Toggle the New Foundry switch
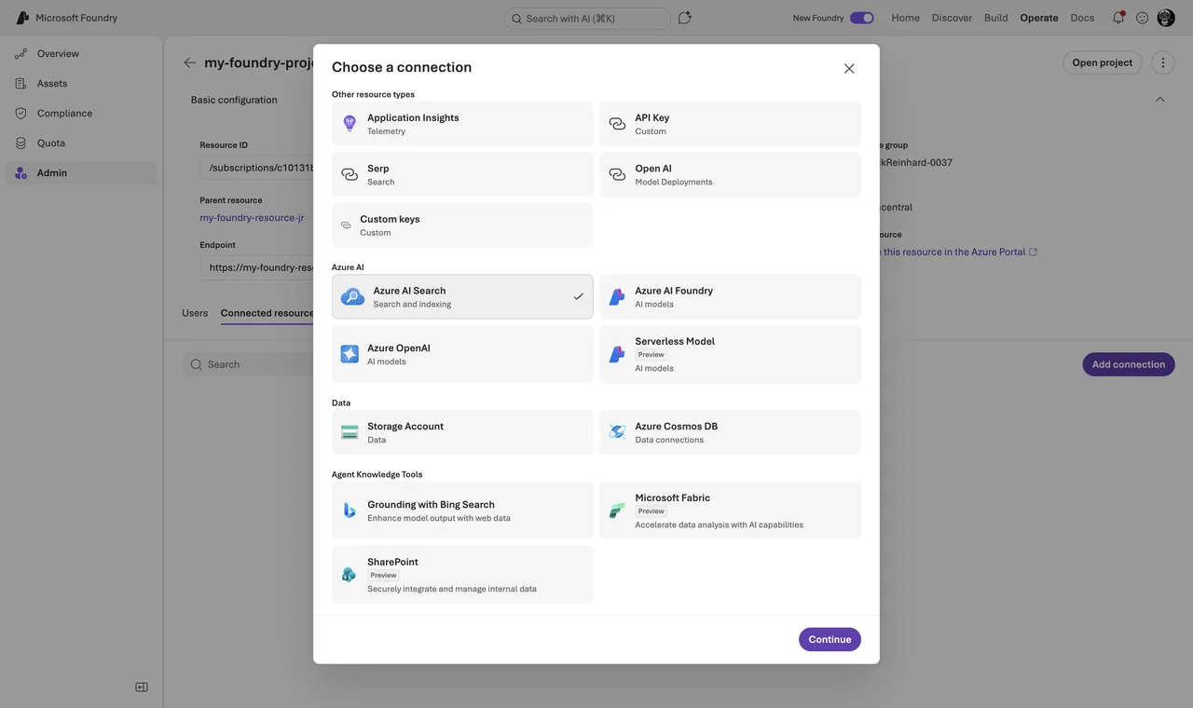1193x708 pixels. tap(862, 18)
